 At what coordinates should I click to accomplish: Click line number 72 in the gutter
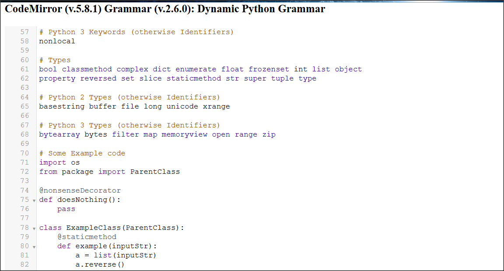25,172
